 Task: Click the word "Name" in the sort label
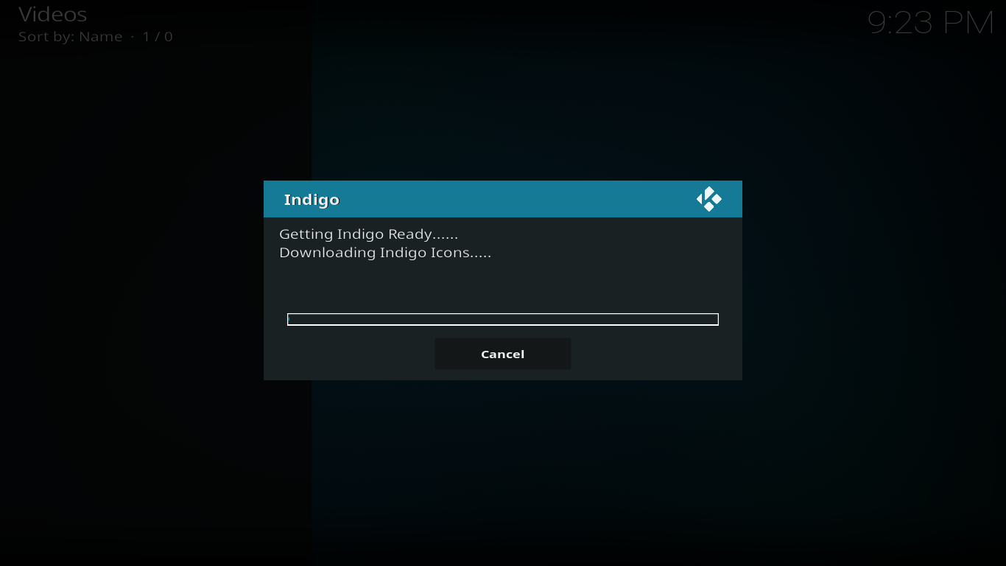click(101, 37)
